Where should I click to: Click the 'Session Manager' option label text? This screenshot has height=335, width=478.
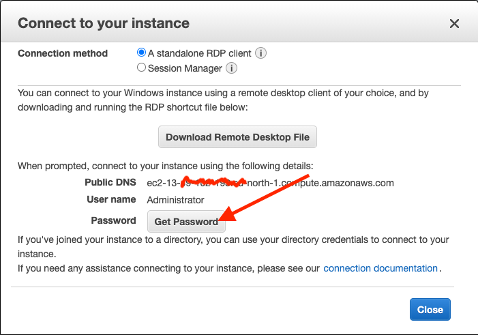pyautogui.click(x=185, y=68)
